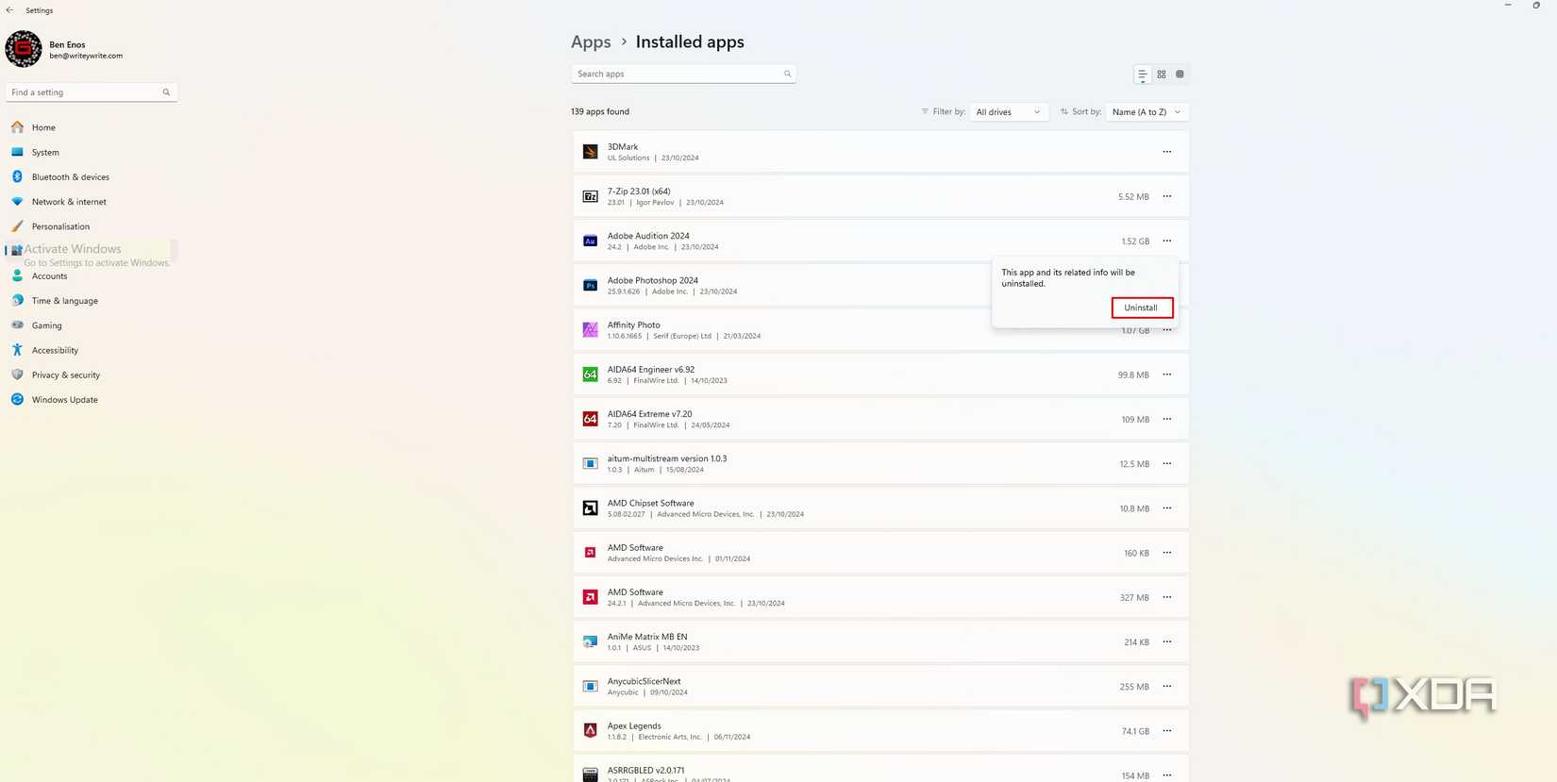Select the AMD Chipset Software app name
Image resolution: width=1557 pixels, height=782 pixels.
tap(650, 503)
